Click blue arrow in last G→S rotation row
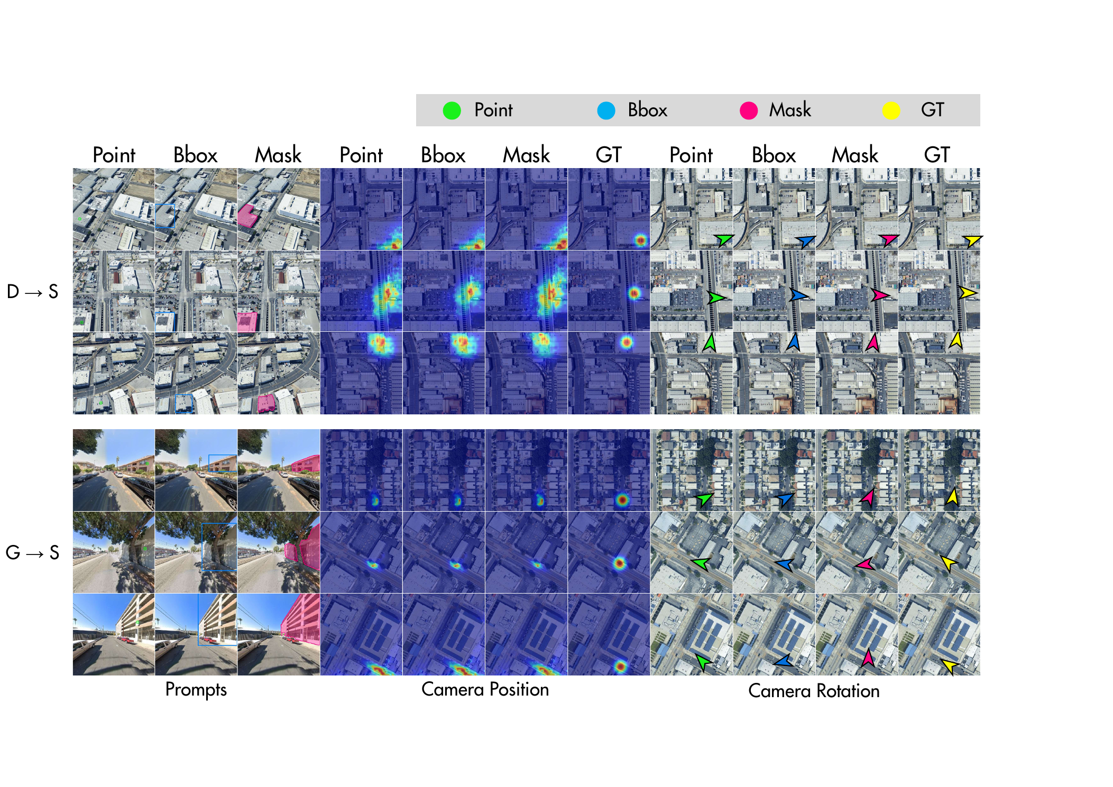1113x787 pixels. (x=784, y=661)
